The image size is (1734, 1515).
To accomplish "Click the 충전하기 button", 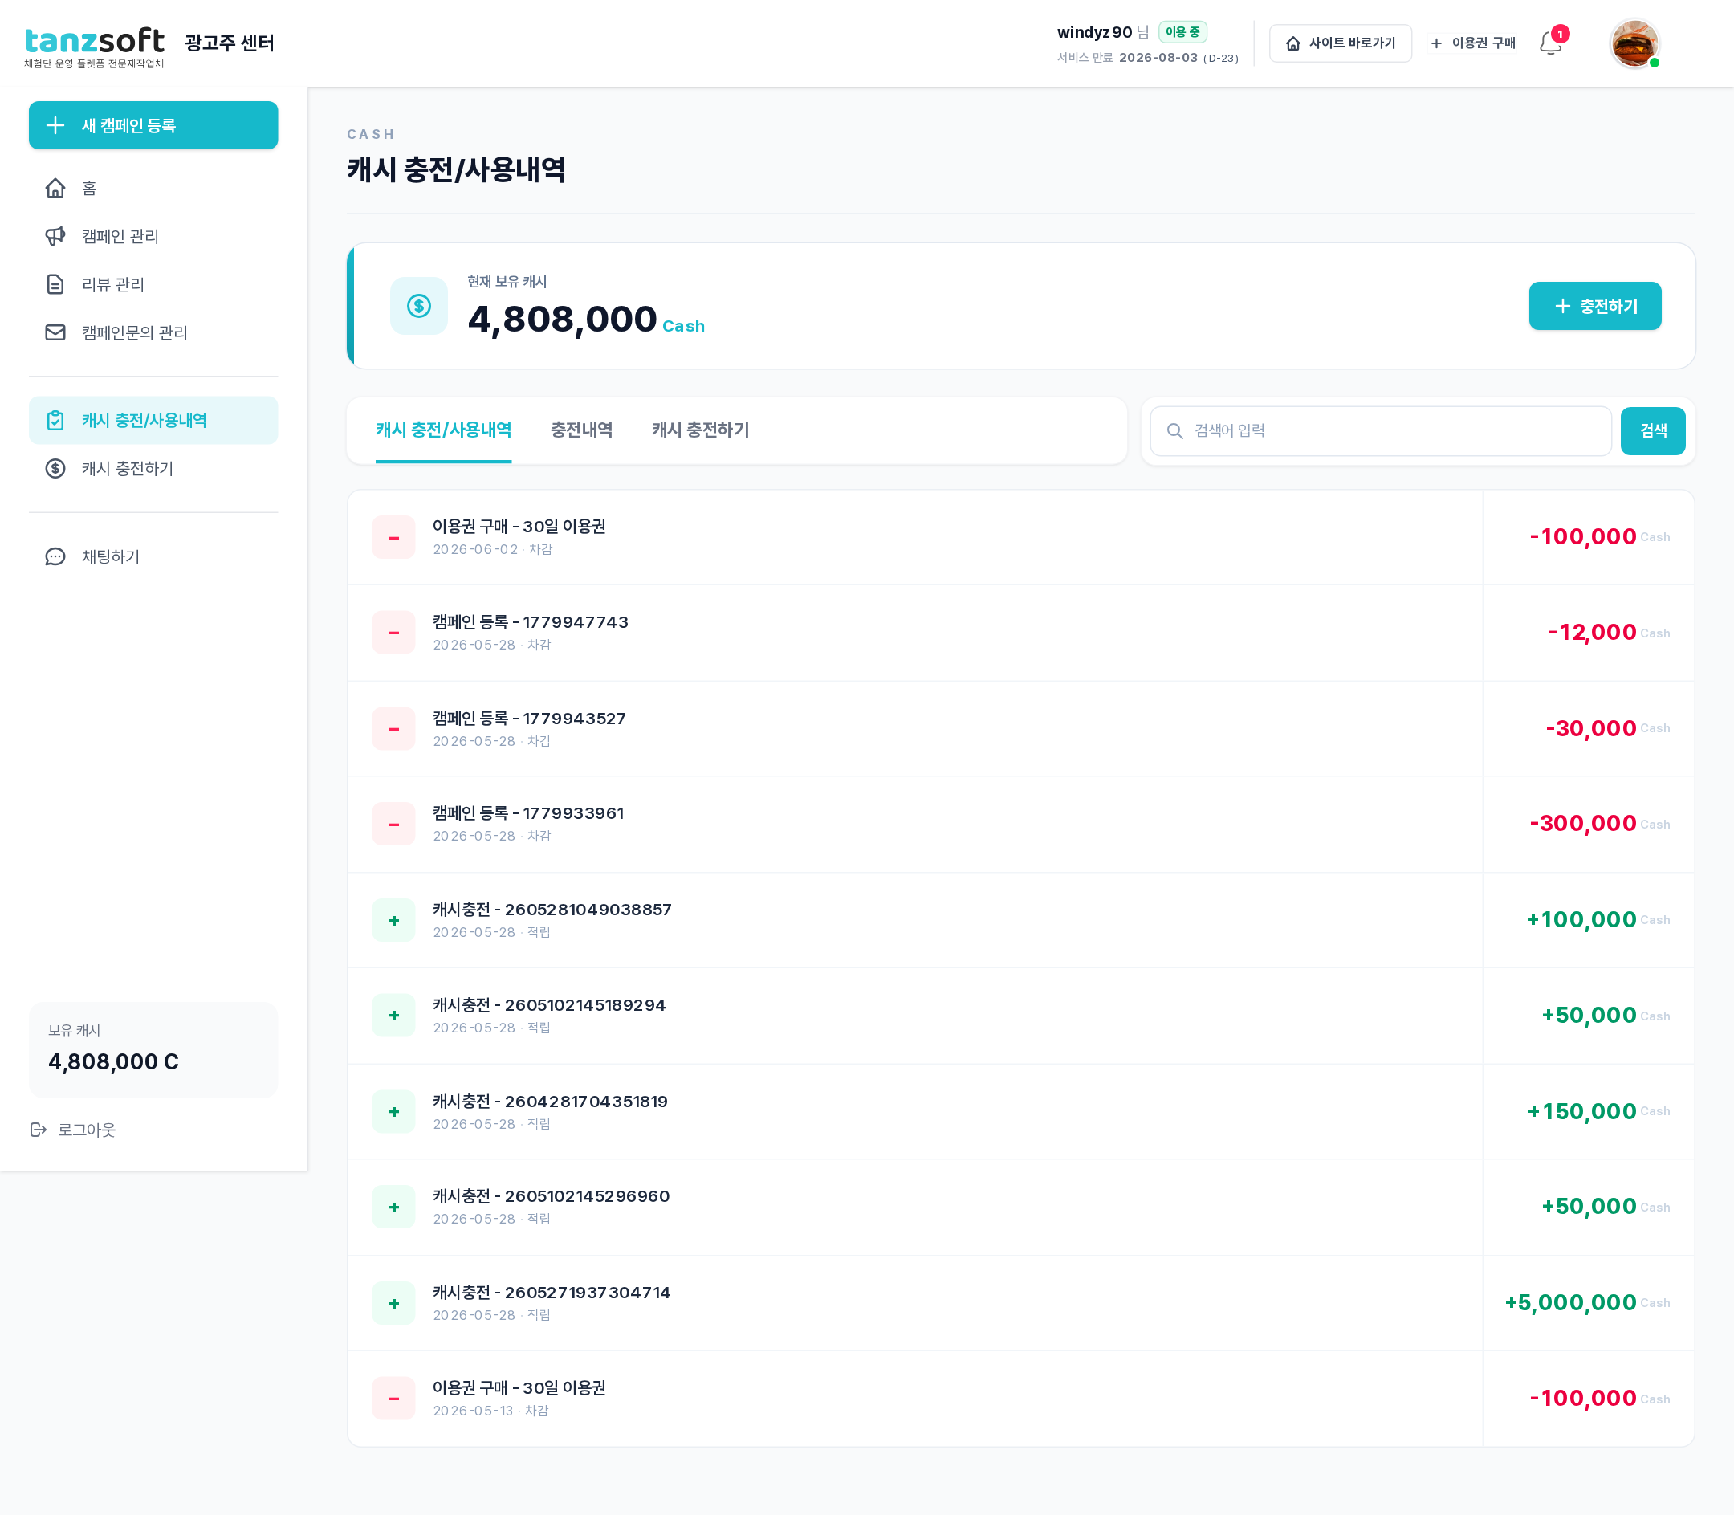I will point(1594,306).
